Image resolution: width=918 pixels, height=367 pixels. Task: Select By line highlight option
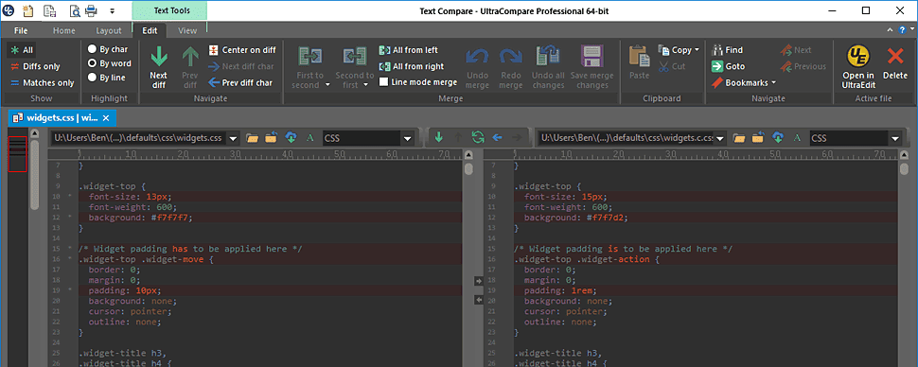107,78
